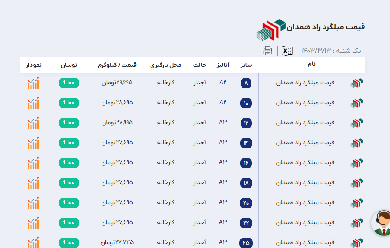Viewport: 390px width, 248px height.
Task: Show price chart for size 12 row
Action: (33, 123)
